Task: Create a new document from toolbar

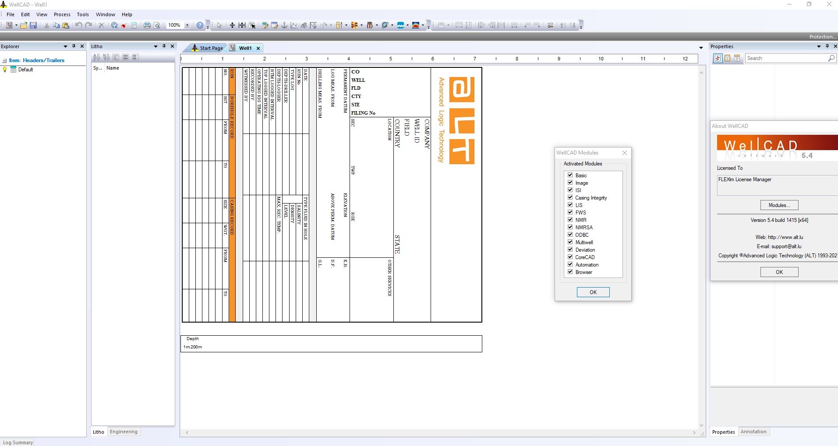Action: pyautogui.click(x=9, y=25)
